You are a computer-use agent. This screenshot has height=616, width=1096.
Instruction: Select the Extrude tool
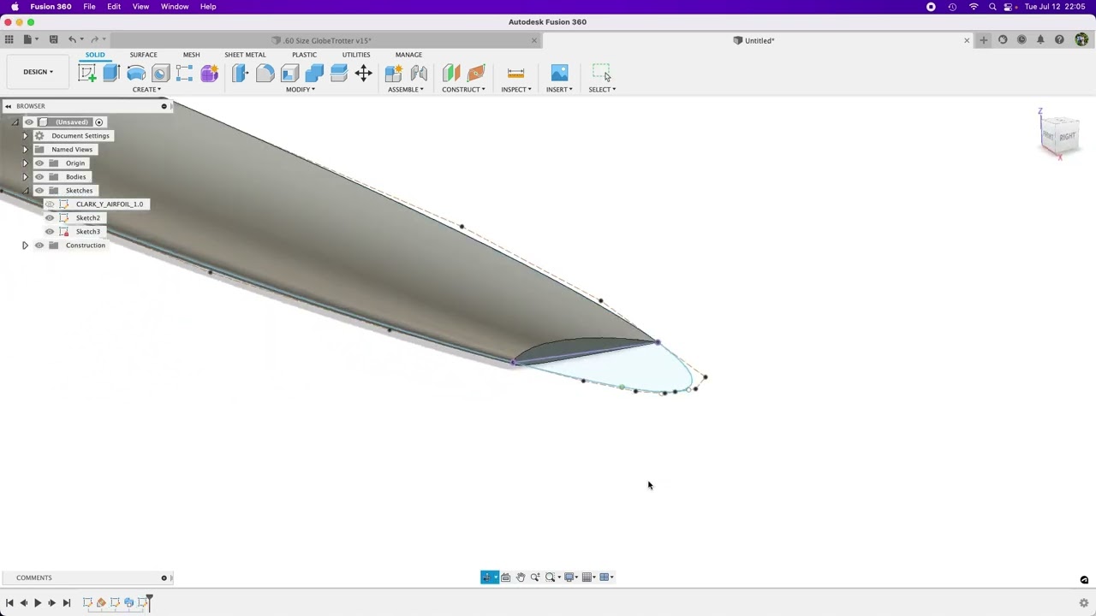point(111,74)
